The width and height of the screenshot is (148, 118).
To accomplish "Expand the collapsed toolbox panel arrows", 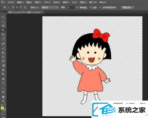I will (1, 12).
